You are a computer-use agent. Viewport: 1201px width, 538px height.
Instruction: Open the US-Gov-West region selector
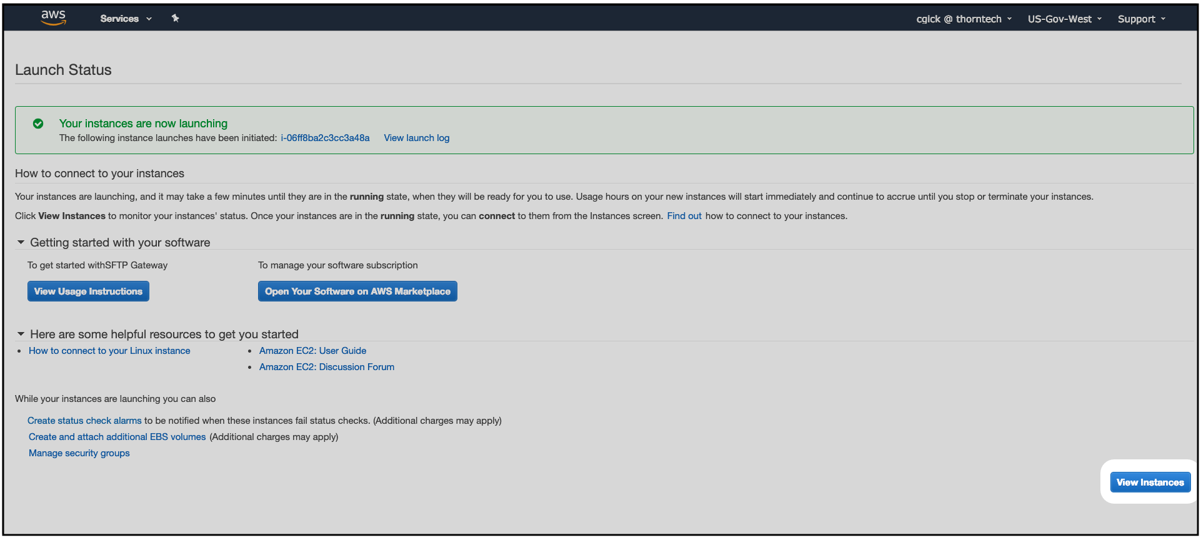1064,19
